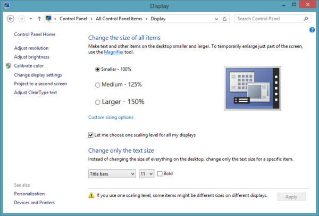Image resolution: width=319 pixels, height=216 pixels.
Task: Enable the Bold checkbox
Action: (160, 173)
